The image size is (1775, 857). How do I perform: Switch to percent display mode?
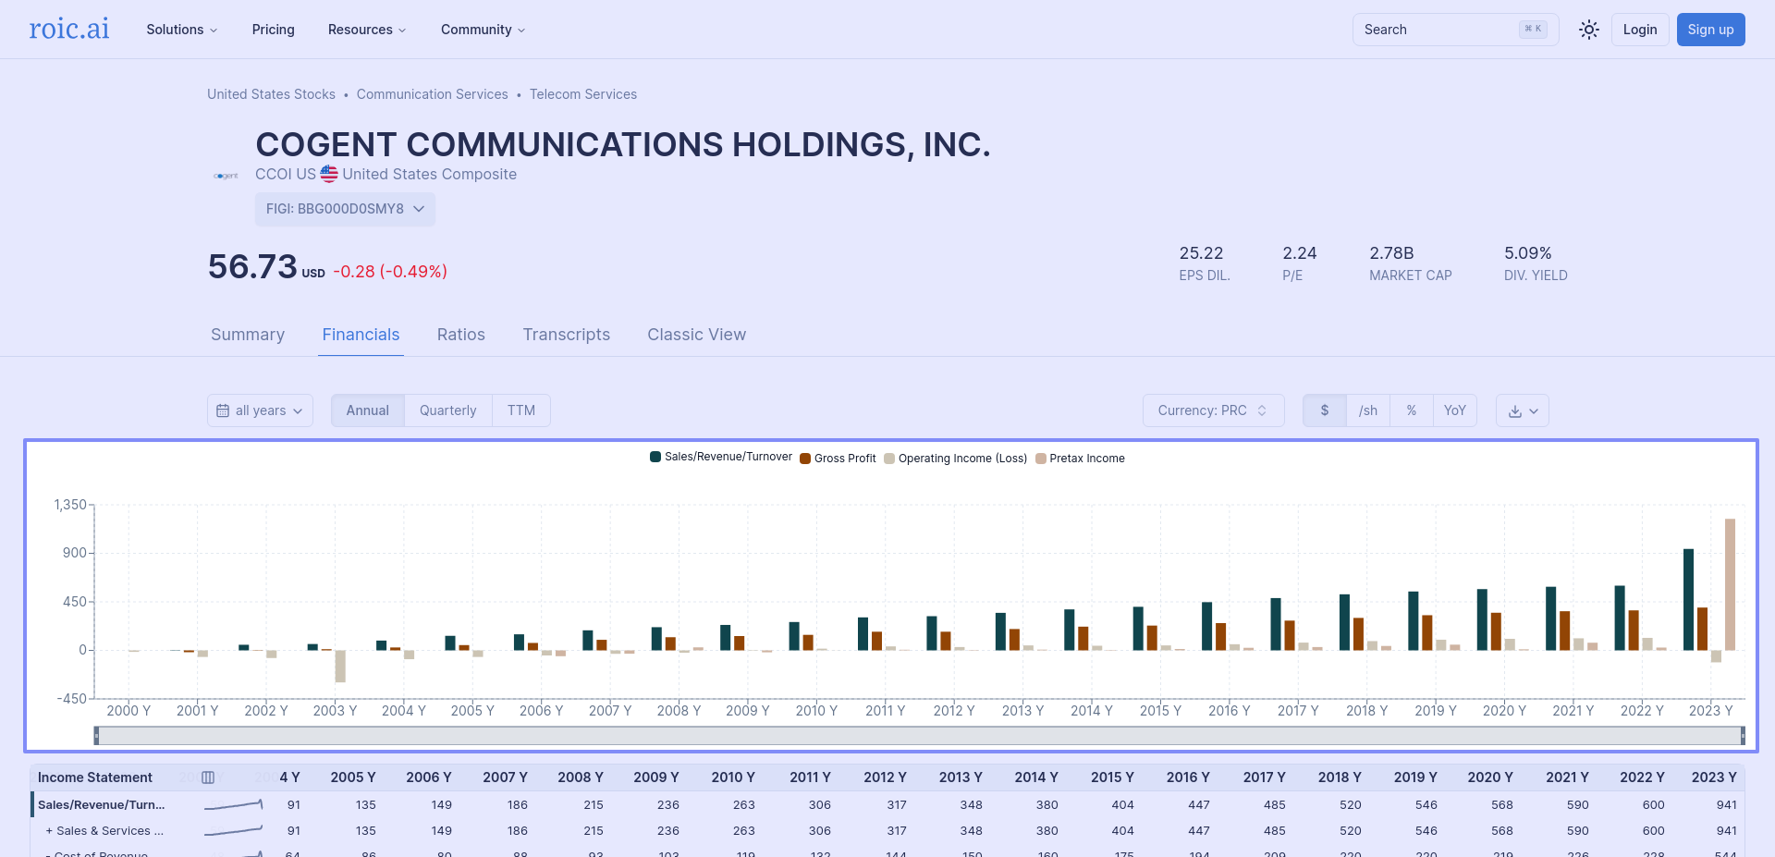tap(1411, 410)
